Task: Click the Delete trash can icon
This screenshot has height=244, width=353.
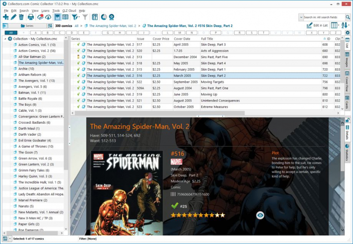Action: pyautogui.click(x=21, y=17)
